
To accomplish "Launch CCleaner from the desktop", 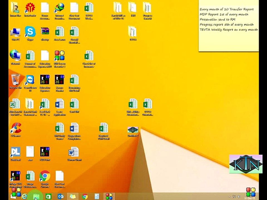I will point(15,128).
